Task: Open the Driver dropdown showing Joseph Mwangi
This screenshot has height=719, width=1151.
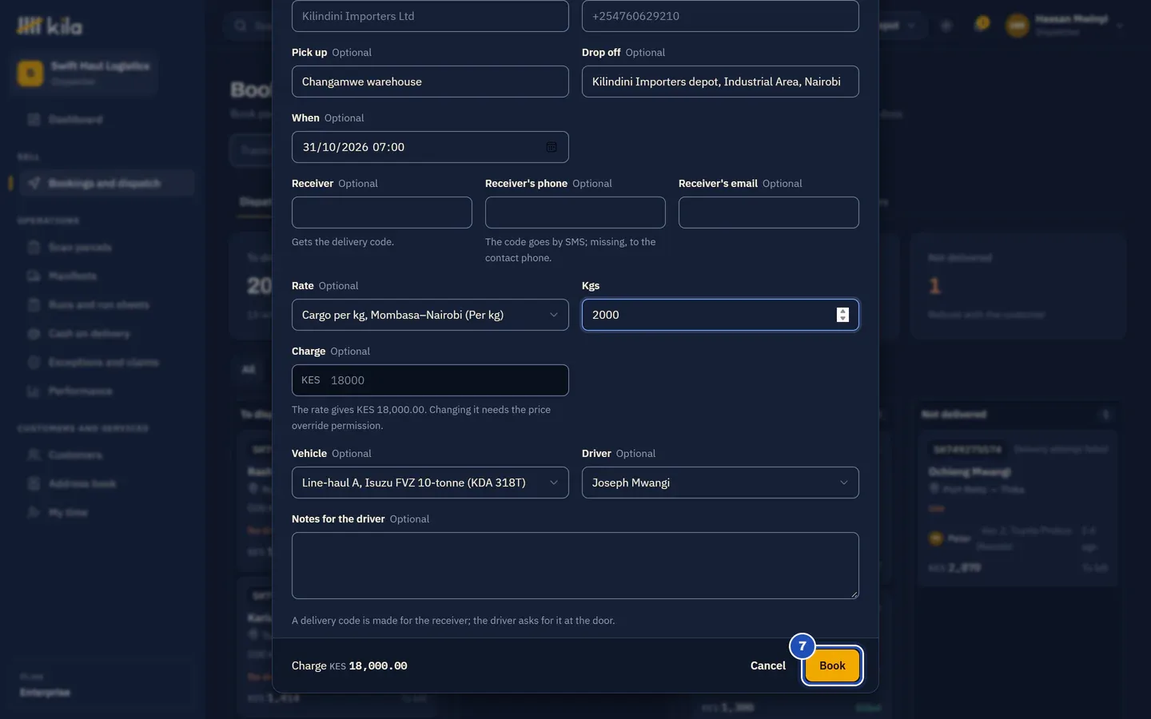Action: (x=720, y=483)
